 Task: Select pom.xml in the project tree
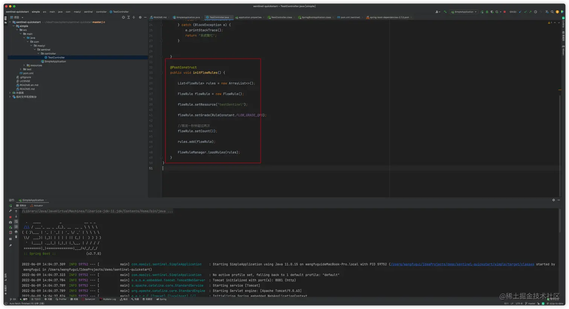[x=28, y=73]
